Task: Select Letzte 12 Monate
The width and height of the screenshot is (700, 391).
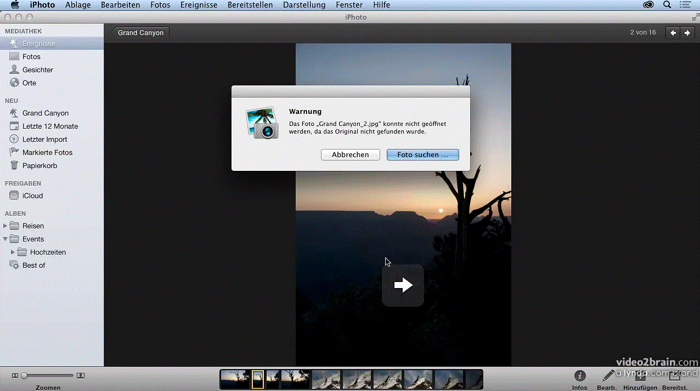Action: click(52, 126)
